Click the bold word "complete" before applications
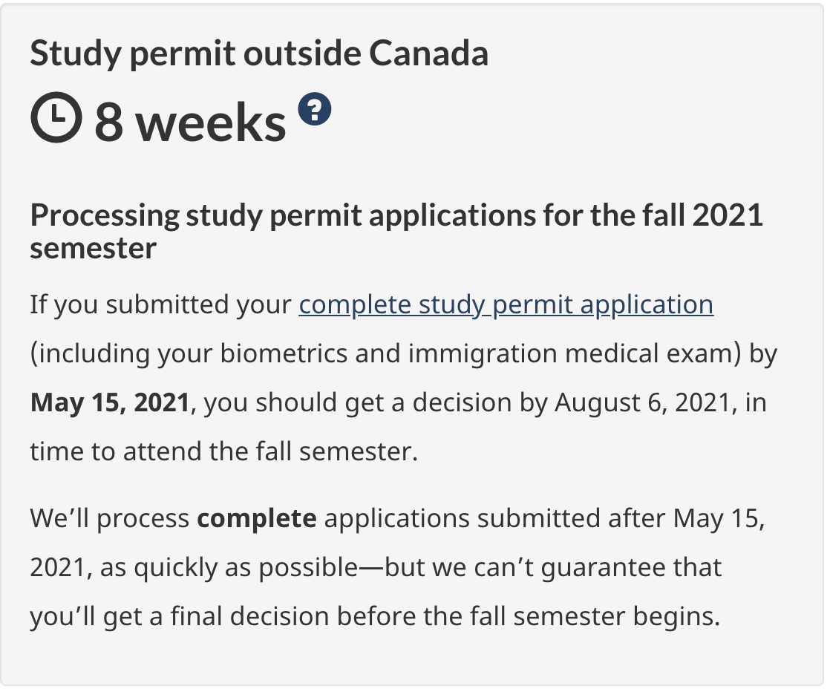 pyautogui.click(x=257, y=517)
